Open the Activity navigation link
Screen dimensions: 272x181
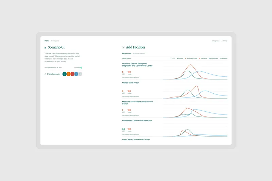(x=224, y=41)
